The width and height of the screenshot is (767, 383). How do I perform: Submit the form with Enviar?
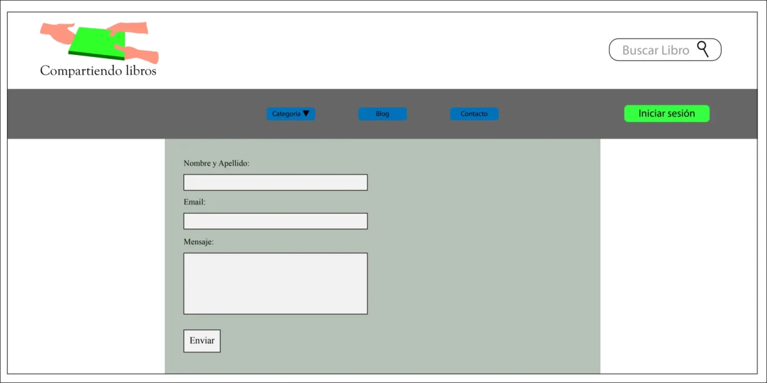coord(202,341)
